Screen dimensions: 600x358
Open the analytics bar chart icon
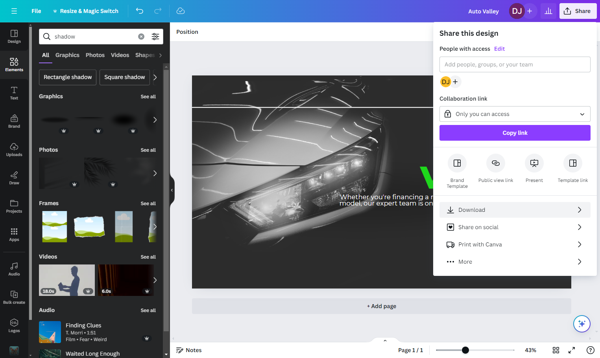click(548, 11)
